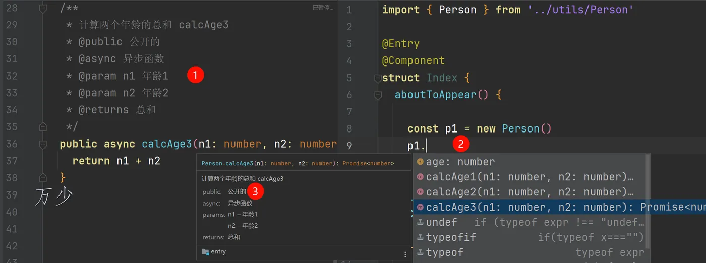Click the 'const' keyword on line 8
The height and width of the screenshot is (263, 706).
click(423, 129)
